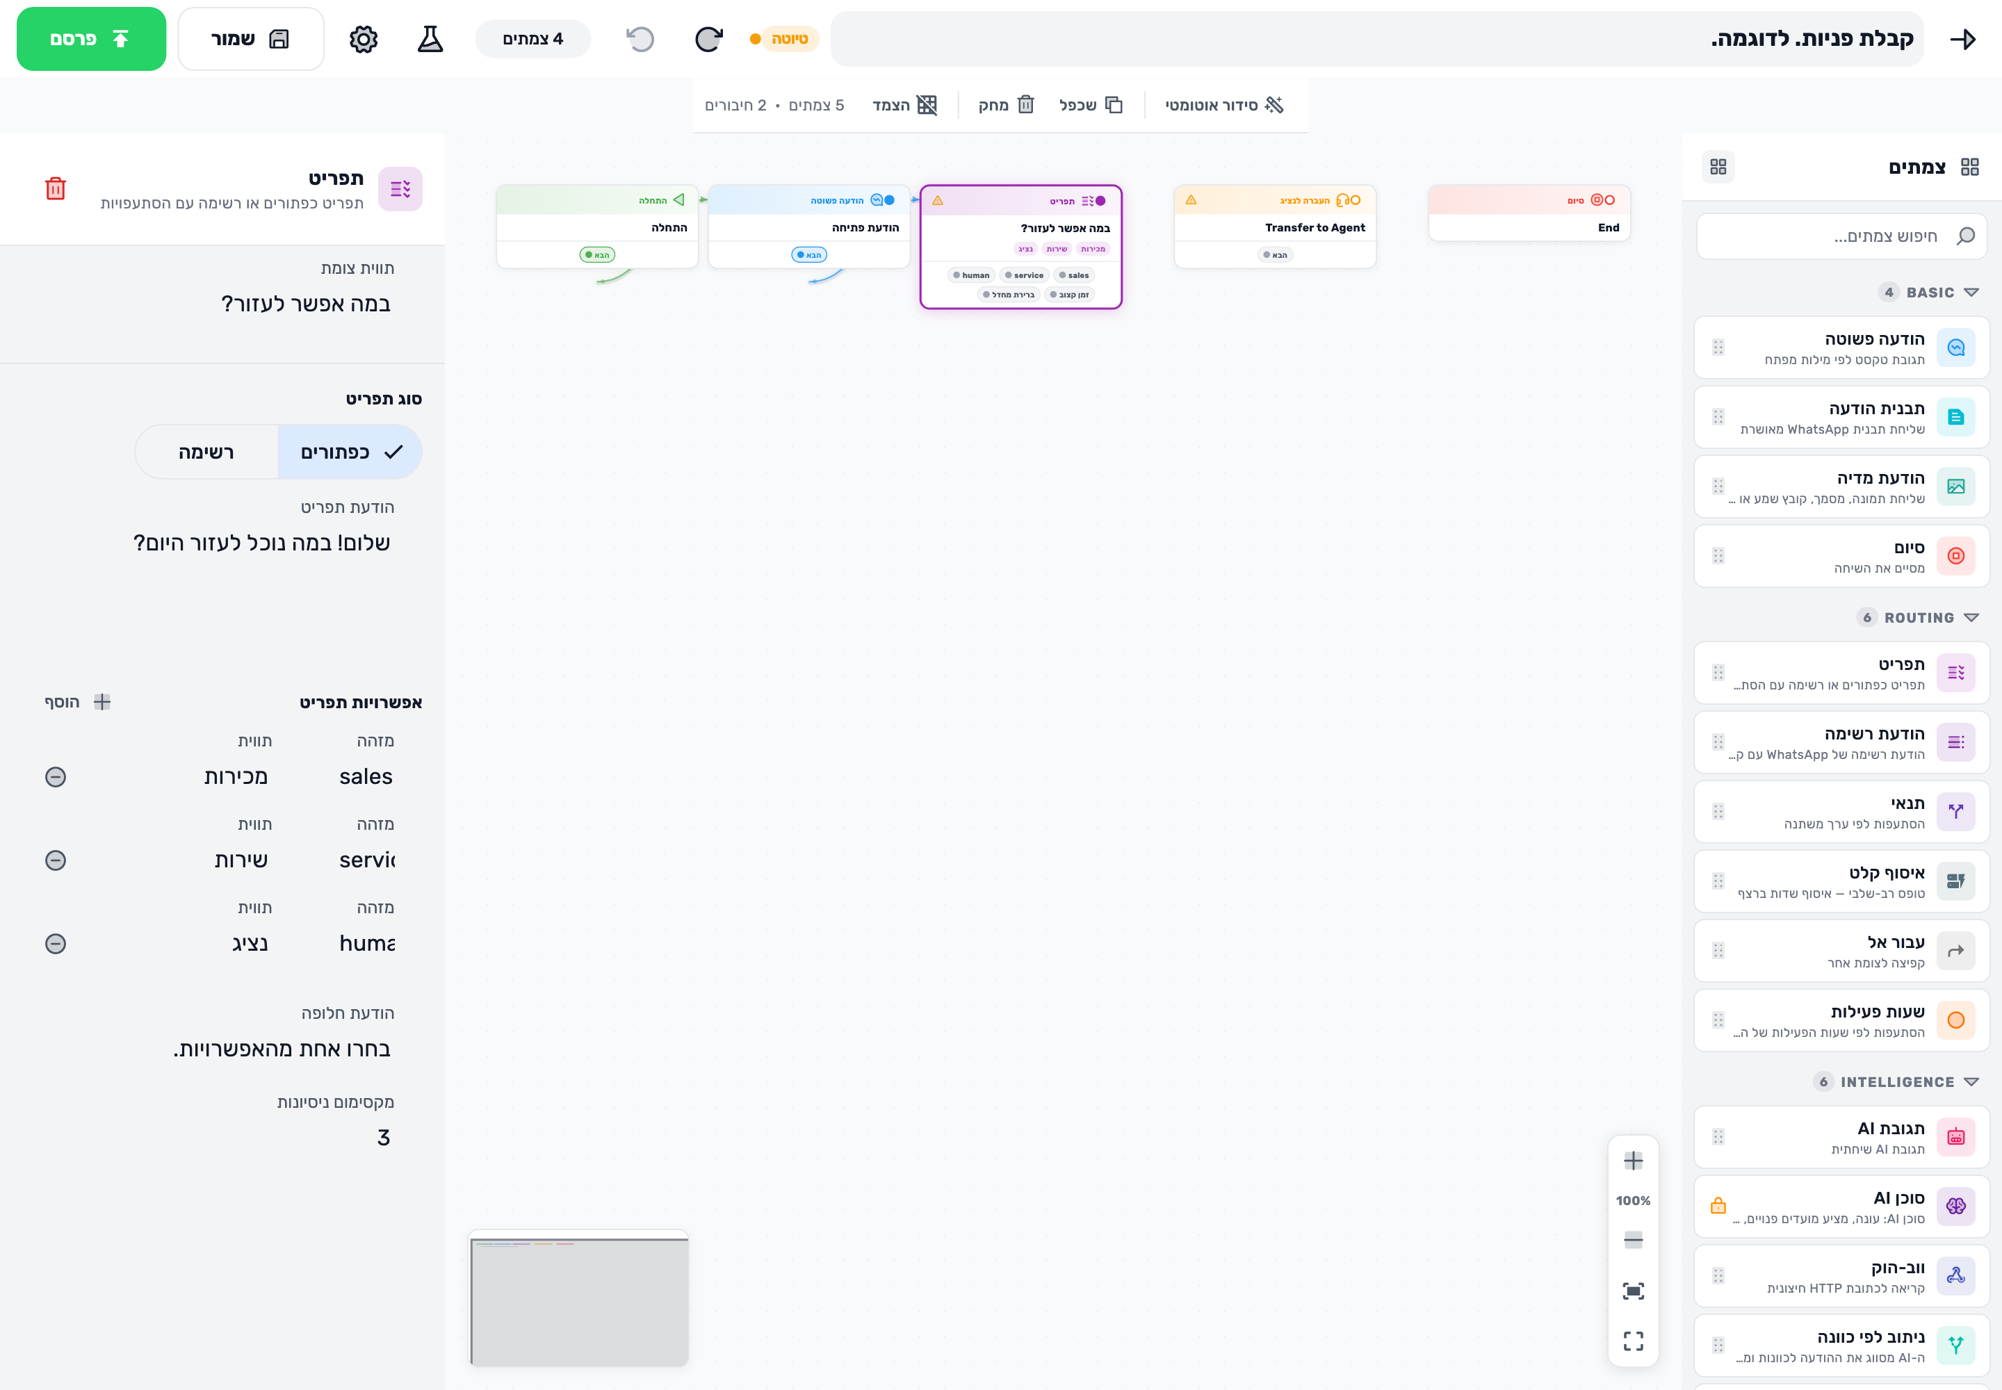Collapse the INTELLIGENCE node category
This screenshot has height=1390, width=2002.
pos(1896,1081)
